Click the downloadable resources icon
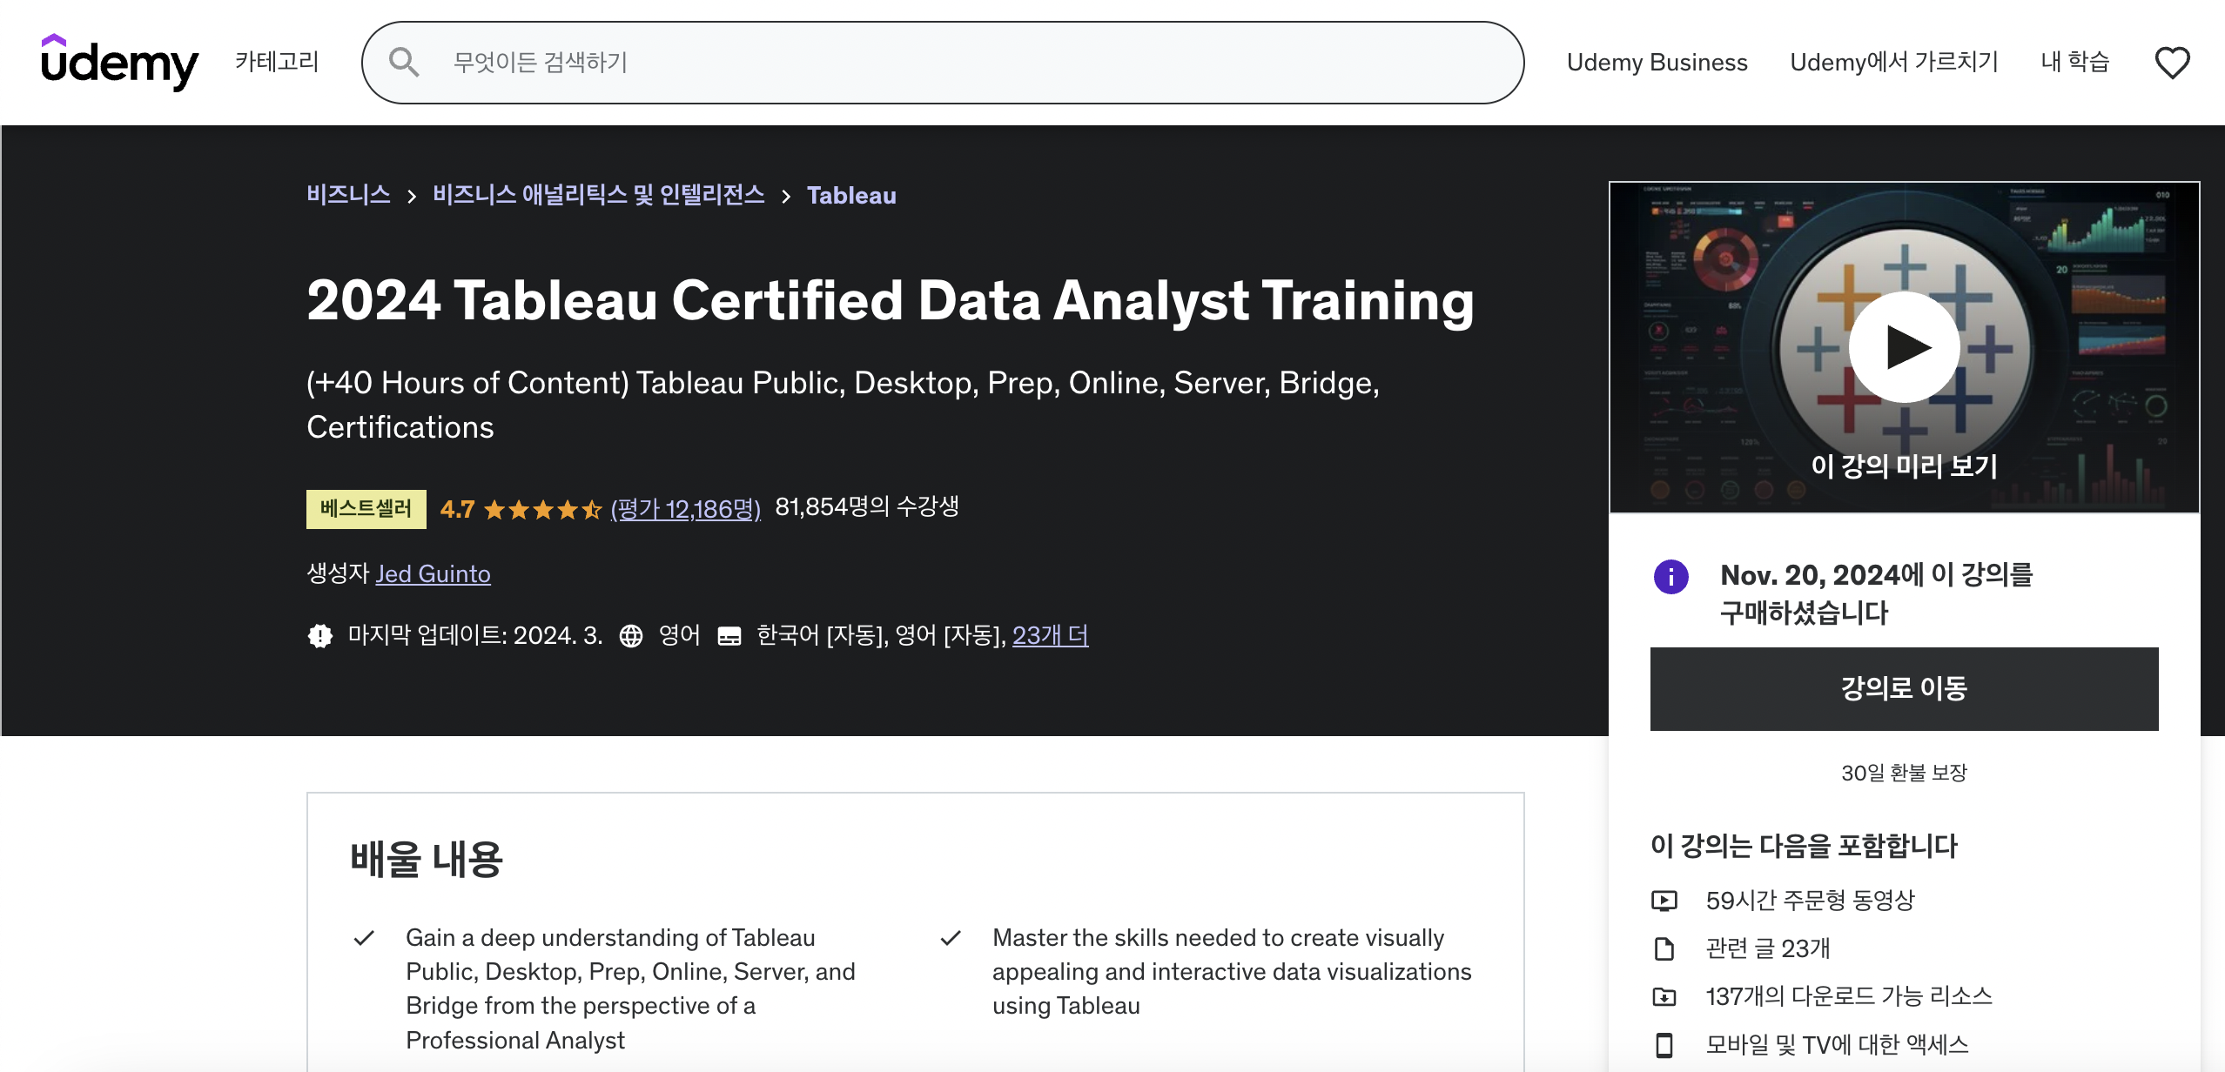This screenshot has width=2225, height=1072. click(x=1664, y=996)
